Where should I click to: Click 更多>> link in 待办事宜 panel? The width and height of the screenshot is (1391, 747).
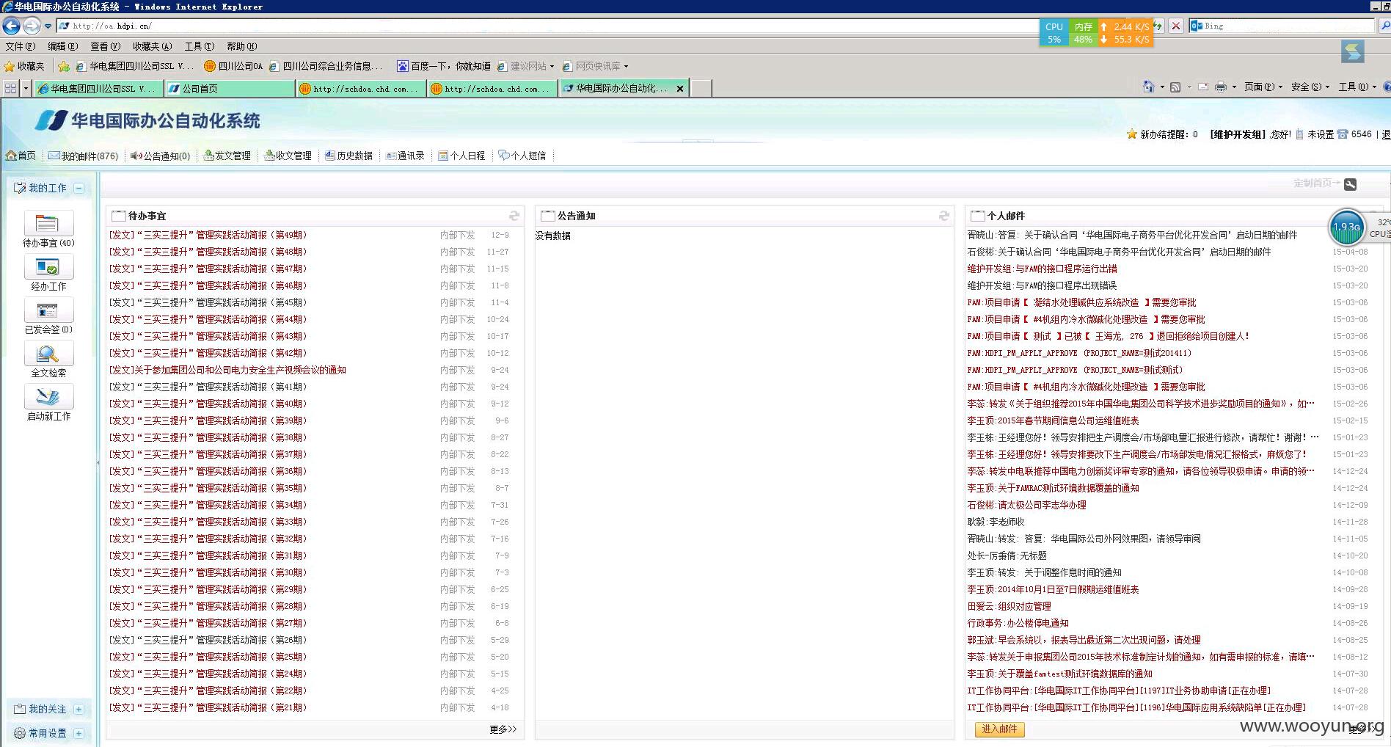tap(503, 729)
